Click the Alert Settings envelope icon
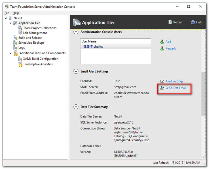The height and width of the screenshot is (169, 209). click(162, 81)
